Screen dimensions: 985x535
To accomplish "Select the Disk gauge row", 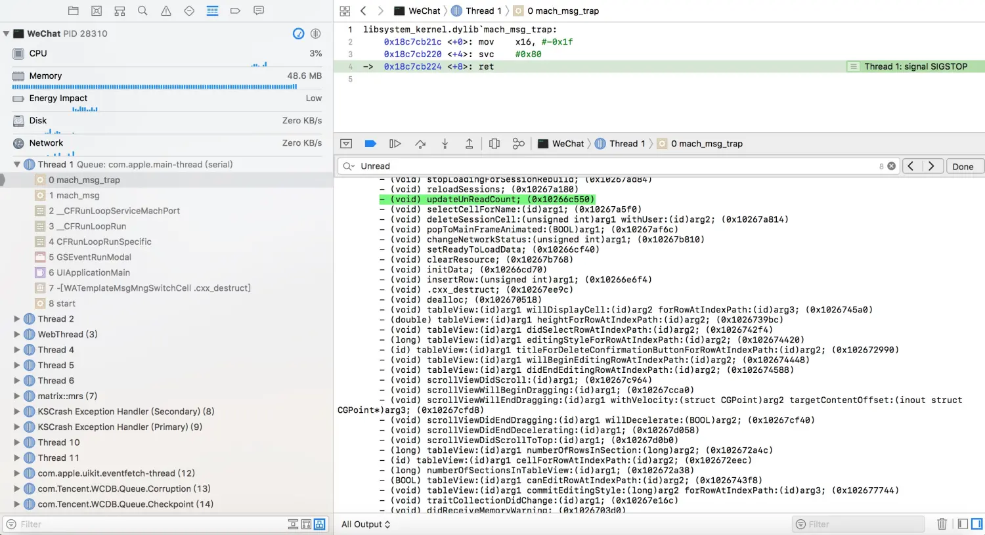I will [167, 123].
